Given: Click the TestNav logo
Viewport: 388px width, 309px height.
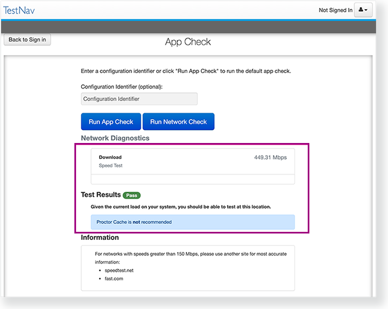Looking at the screenshot, I should [x=19, y=10].
